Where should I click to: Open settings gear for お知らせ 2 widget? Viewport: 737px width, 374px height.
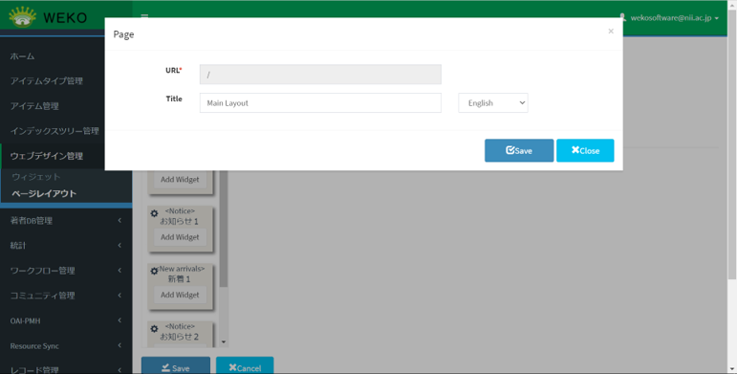point(154,329)
